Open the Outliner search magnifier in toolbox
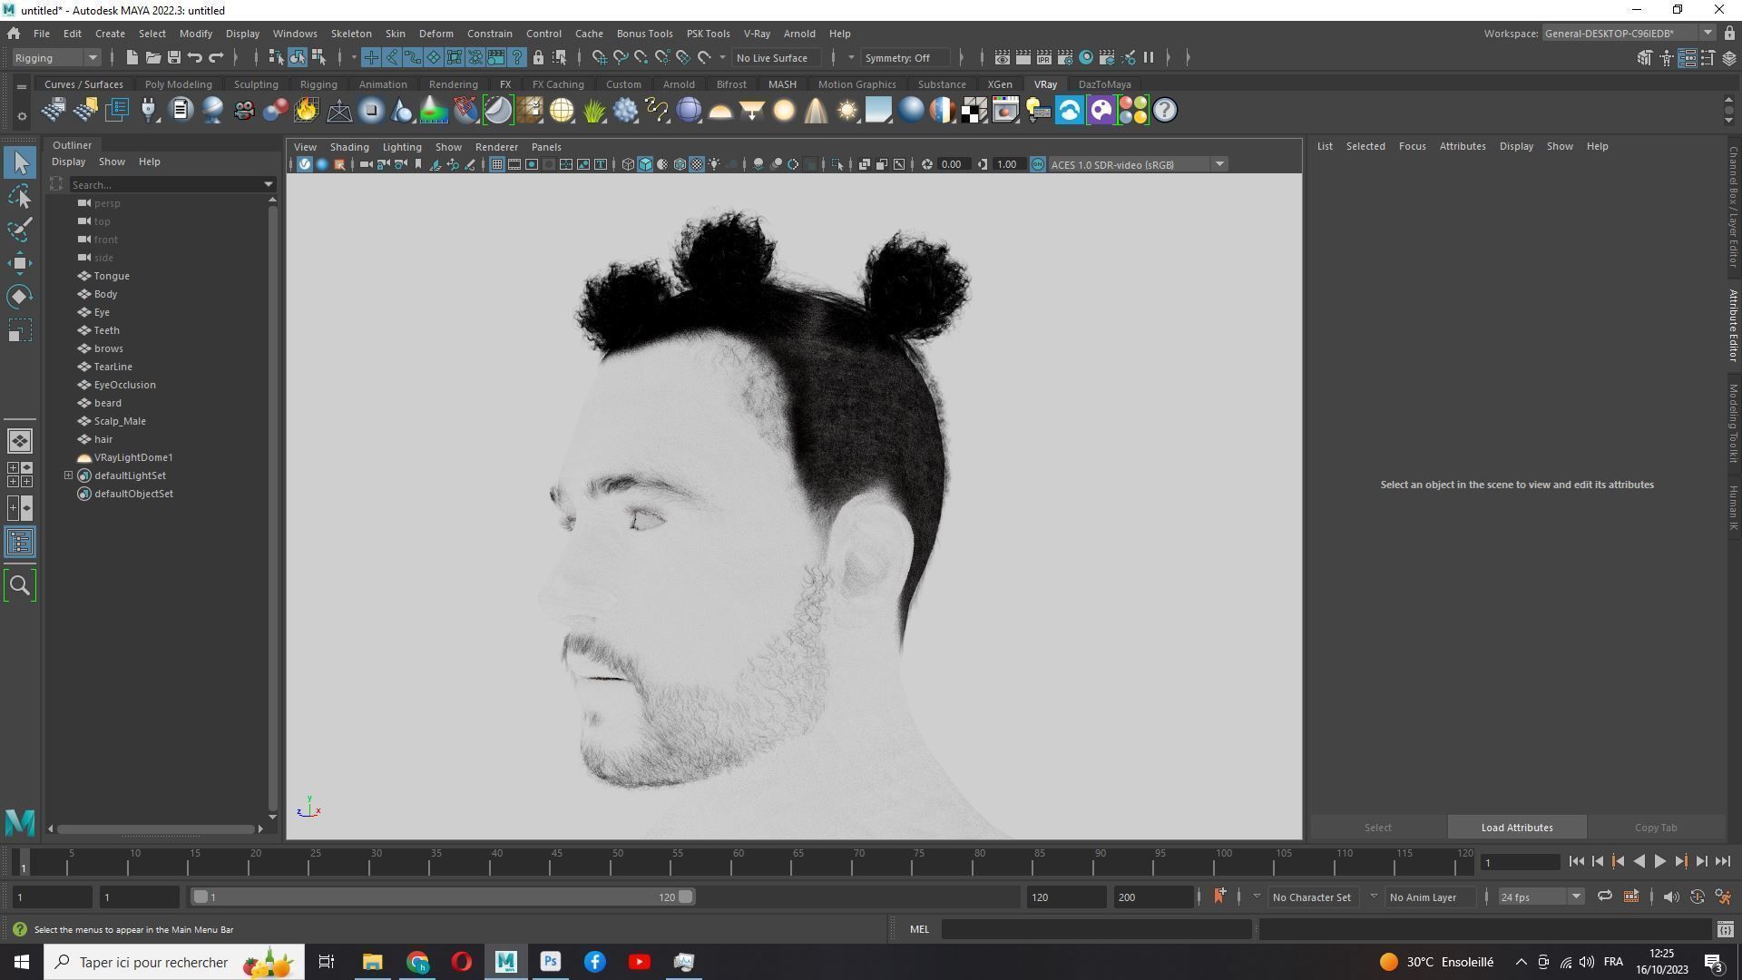This screenshot has height=980, width=1742. pos(20,585)
